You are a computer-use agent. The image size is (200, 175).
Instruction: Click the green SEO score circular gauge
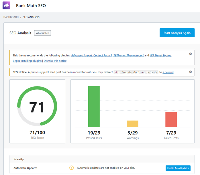[x=37, y=106]
